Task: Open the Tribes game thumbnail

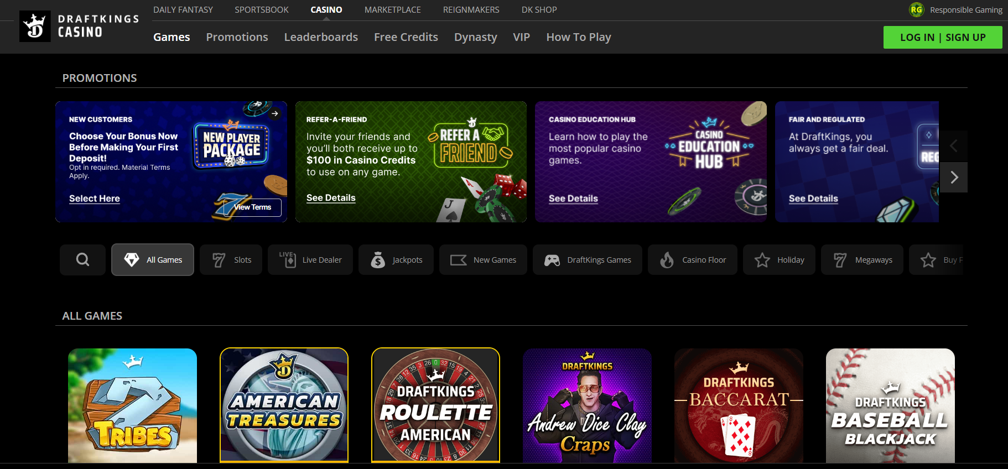Action: 132,405
